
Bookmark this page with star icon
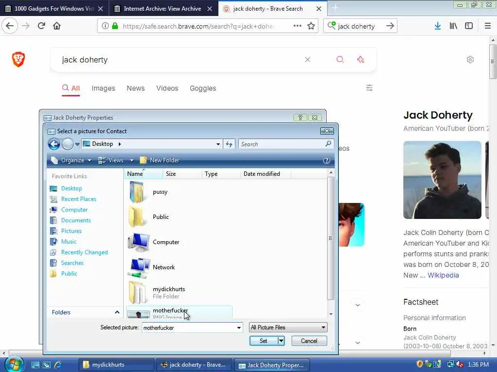coord(311,26)
